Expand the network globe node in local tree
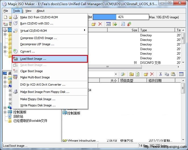This screenshot has height=150, width=188. (x=5, y=108)
